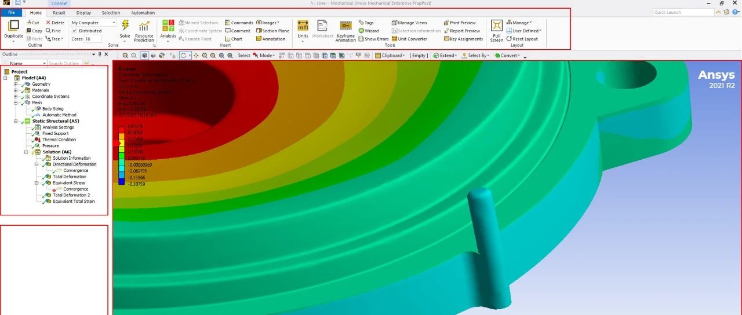Click the Search Outline field

click(x=64, y=63)
